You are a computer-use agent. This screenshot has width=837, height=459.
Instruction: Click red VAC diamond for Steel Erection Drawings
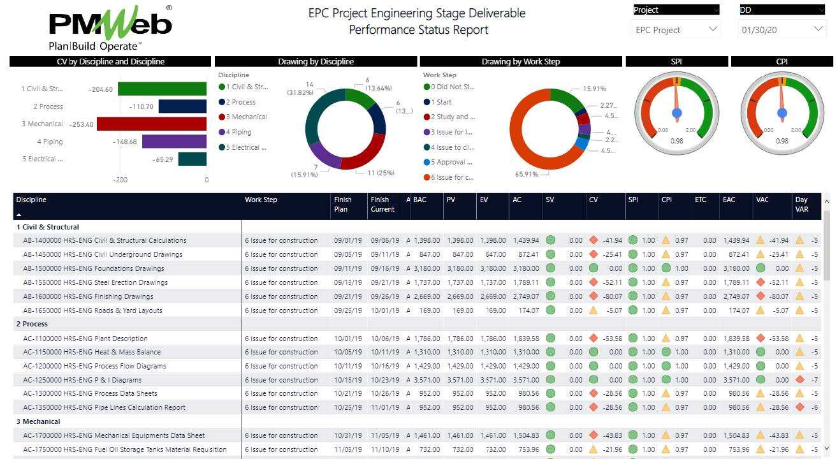[x=760, y=282]
